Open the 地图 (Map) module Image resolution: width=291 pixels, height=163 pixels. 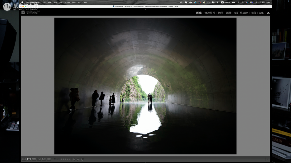point(221,13)
